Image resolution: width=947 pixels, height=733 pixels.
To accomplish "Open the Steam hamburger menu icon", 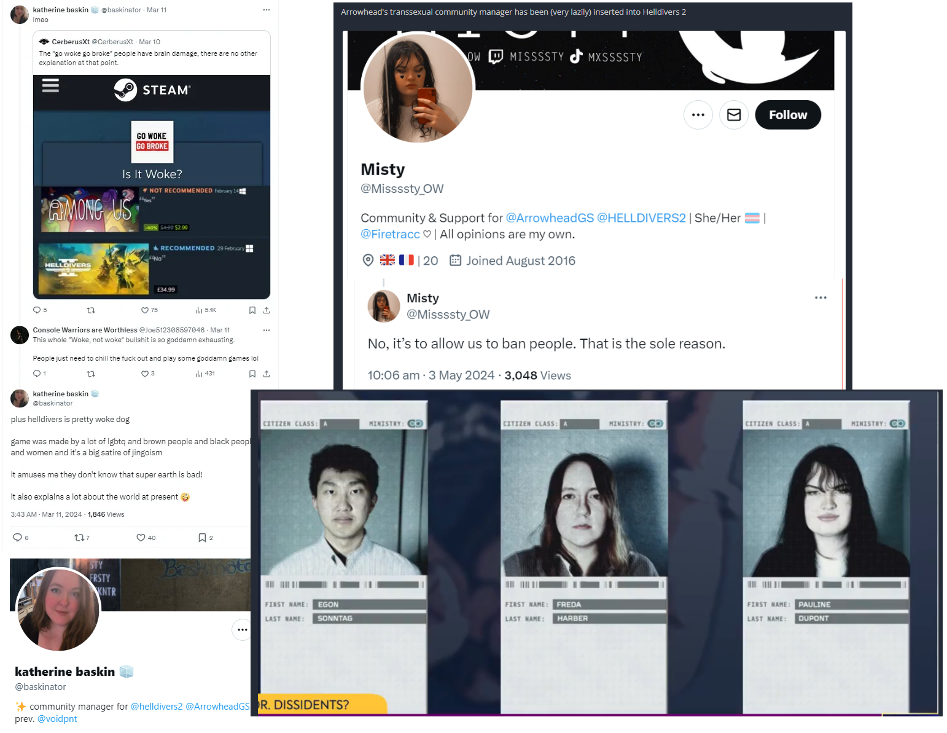I will tap(50, 85).
